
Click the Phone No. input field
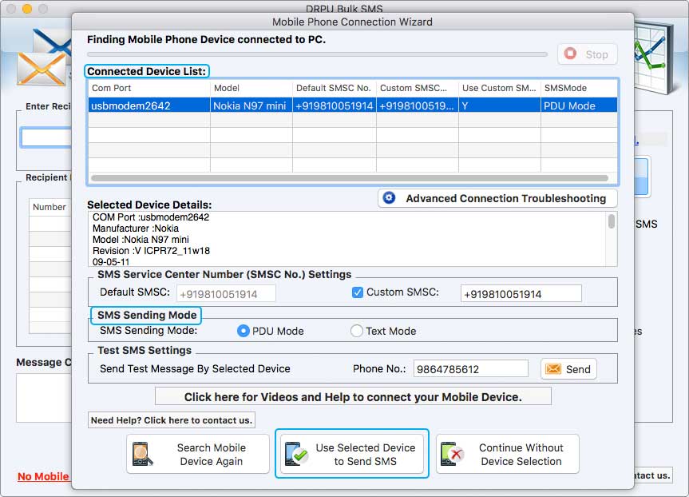(x=470, y=368)
